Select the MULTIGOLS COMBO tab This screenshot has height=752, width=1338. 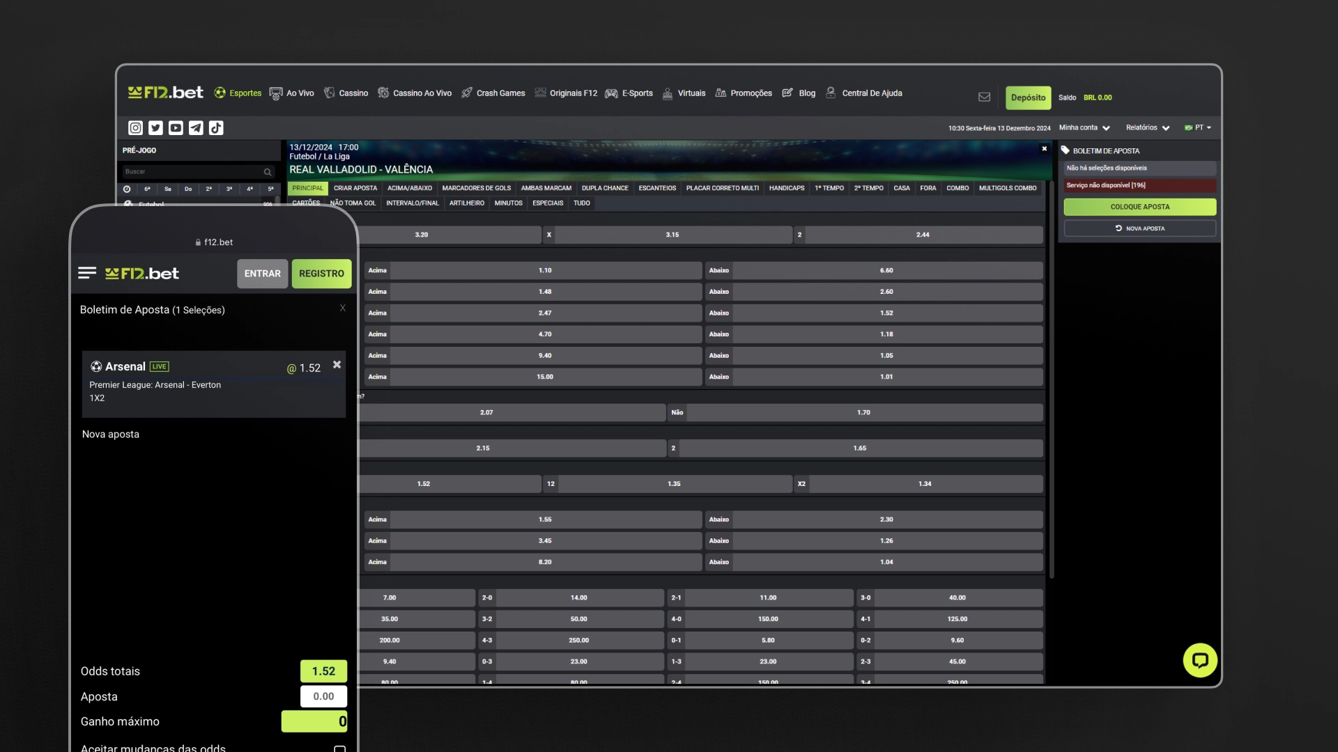pos(1008,188)
